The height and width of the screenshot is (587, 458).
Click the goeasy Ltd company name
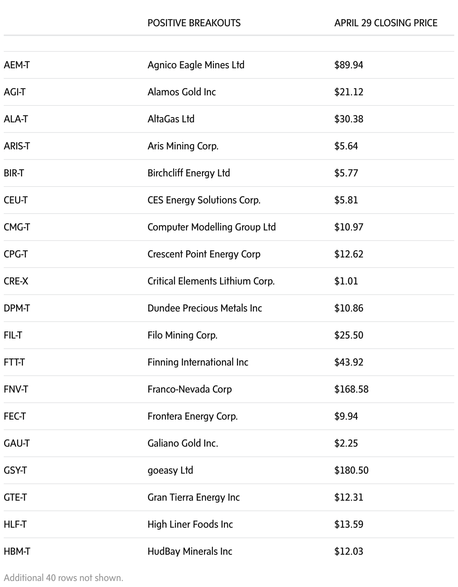pyautogui.click(x=170, y=470)
